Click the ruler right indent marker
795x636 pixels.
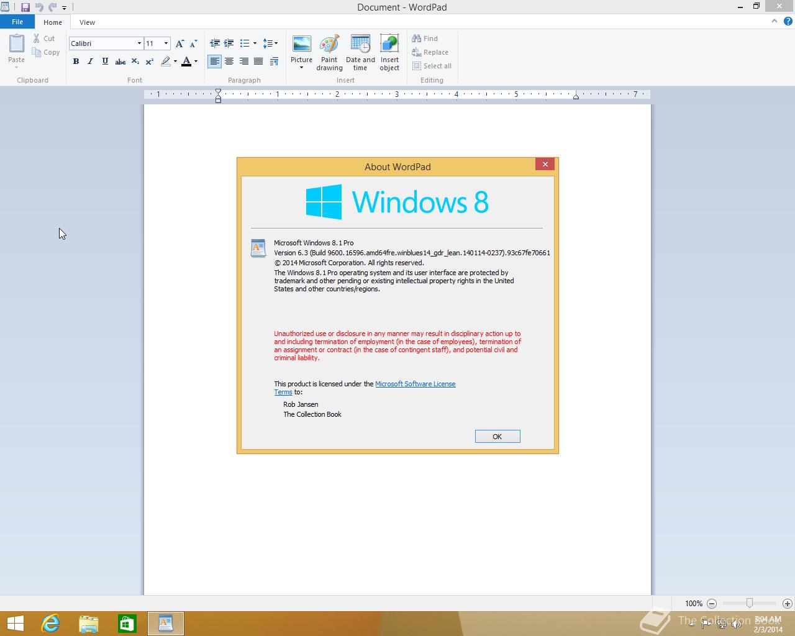pyautogui.click(x=576, y=96)
